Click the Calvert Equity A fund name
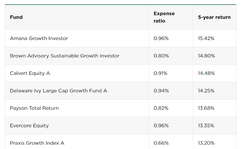This screenshot has width=243, height=149. coord(30,73)
